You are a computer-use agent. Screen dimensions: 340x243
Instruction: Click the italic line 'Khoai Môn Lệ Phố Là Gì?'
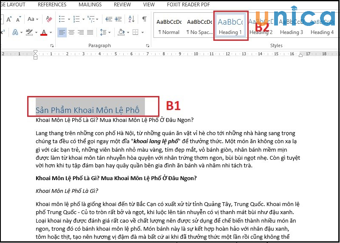coord(67,191)
